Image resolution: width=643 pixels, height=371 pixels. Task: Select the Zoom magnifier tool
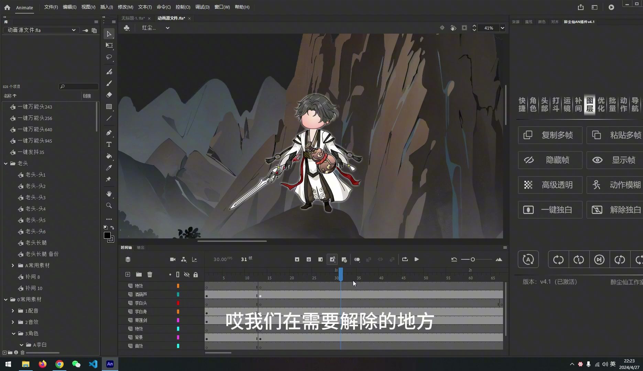tap(109, 205)
